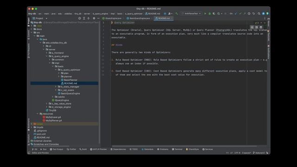Image resolution: width=297 pixels, height=167 pixels.
Task: Open more run options dropdown arrow
Action: pos(222,13)
